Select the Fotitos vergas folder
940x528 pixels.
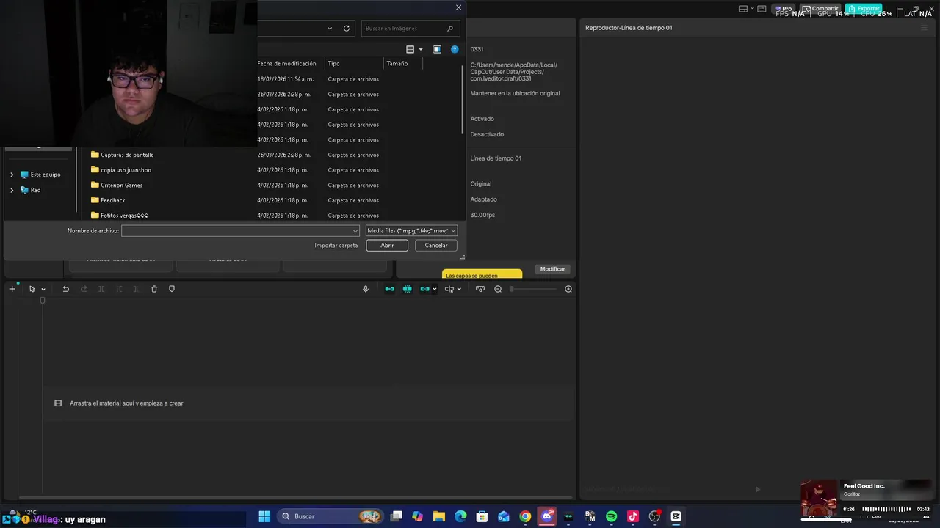(x=124, y=216)
